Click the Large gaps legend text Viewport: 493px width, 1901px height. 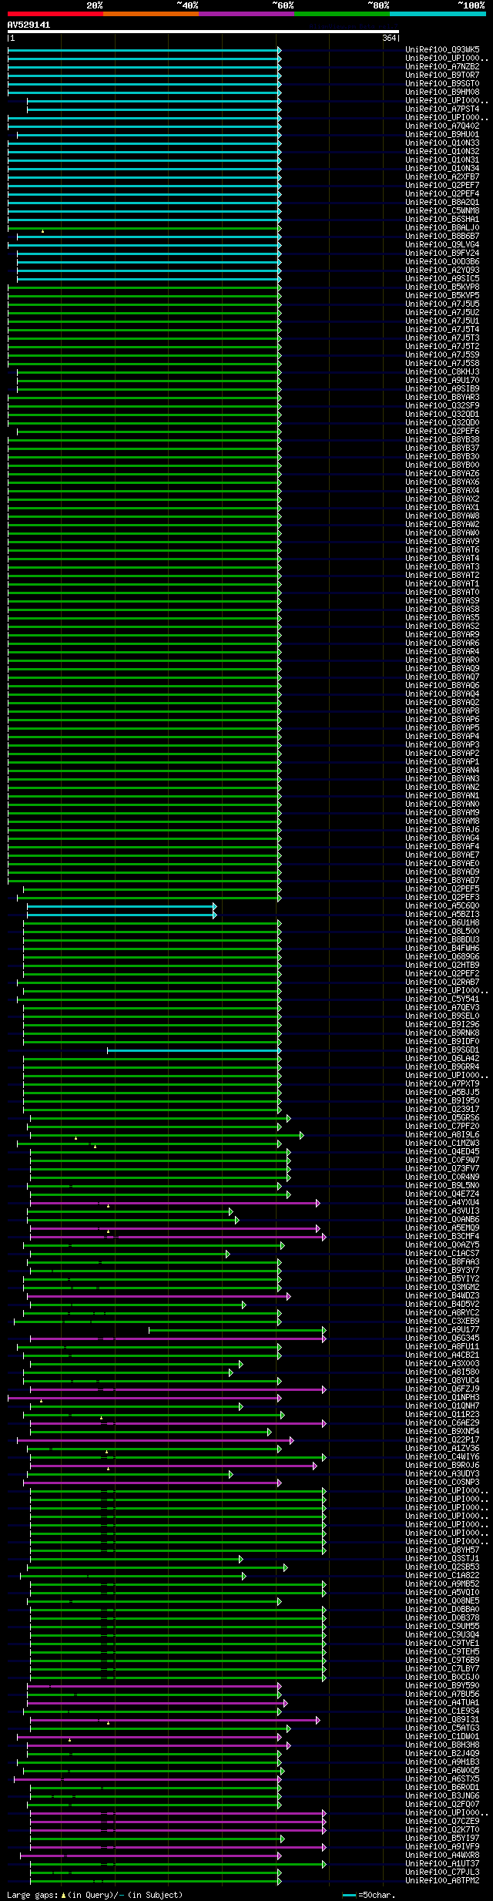tap(95, 1895)
